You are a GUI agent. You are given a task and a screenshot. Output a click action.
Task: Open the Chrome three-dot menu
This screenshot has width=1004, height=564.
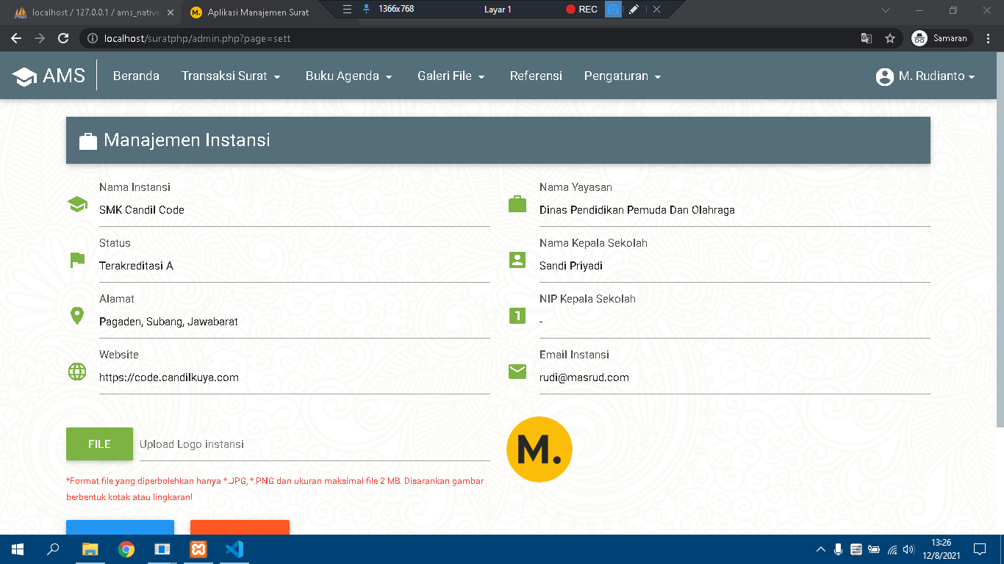click(988, 38)
